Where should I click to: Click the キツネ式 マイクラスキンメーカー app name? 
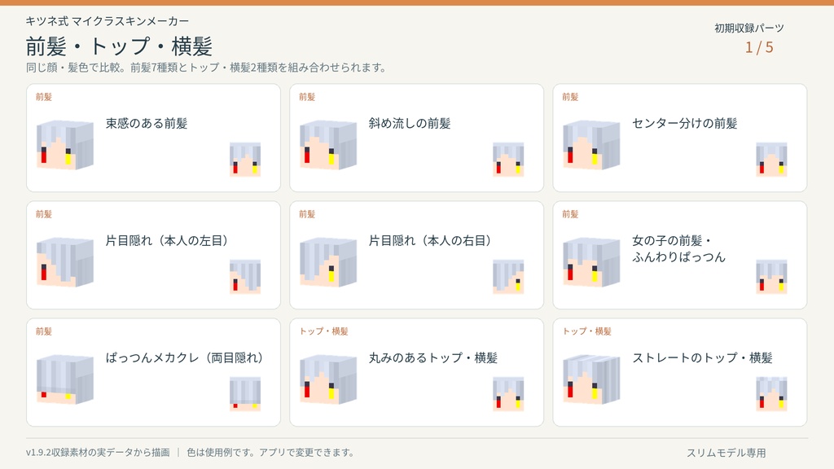(107, 21)
